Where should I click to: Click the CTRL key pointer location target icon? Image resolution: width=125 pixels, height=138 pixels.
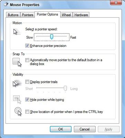click(18, 111)
